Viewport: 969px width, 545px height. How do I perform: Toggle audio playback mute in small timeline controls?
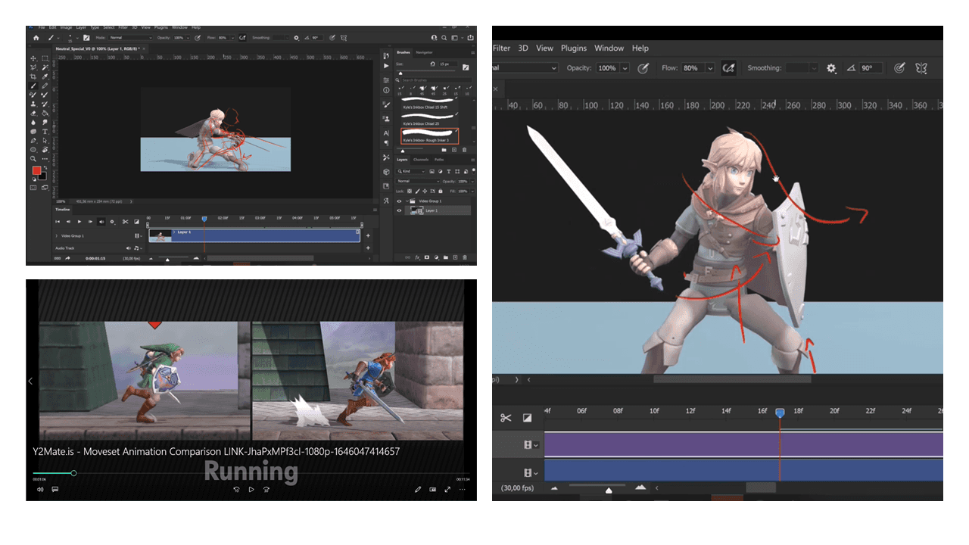(101, 222)
